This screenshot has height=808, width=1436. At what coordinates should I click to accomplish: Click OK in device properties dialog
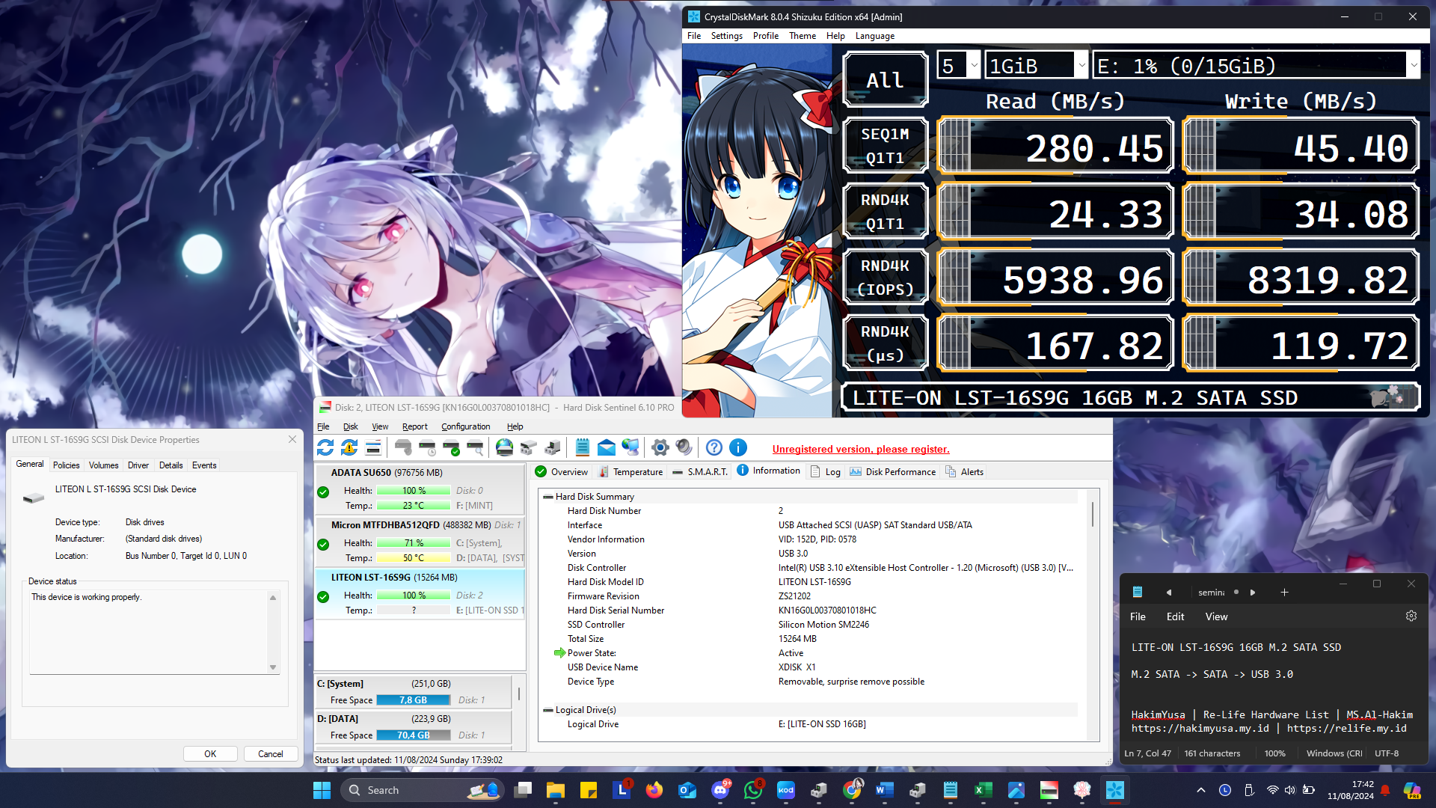tap(210, 753)
